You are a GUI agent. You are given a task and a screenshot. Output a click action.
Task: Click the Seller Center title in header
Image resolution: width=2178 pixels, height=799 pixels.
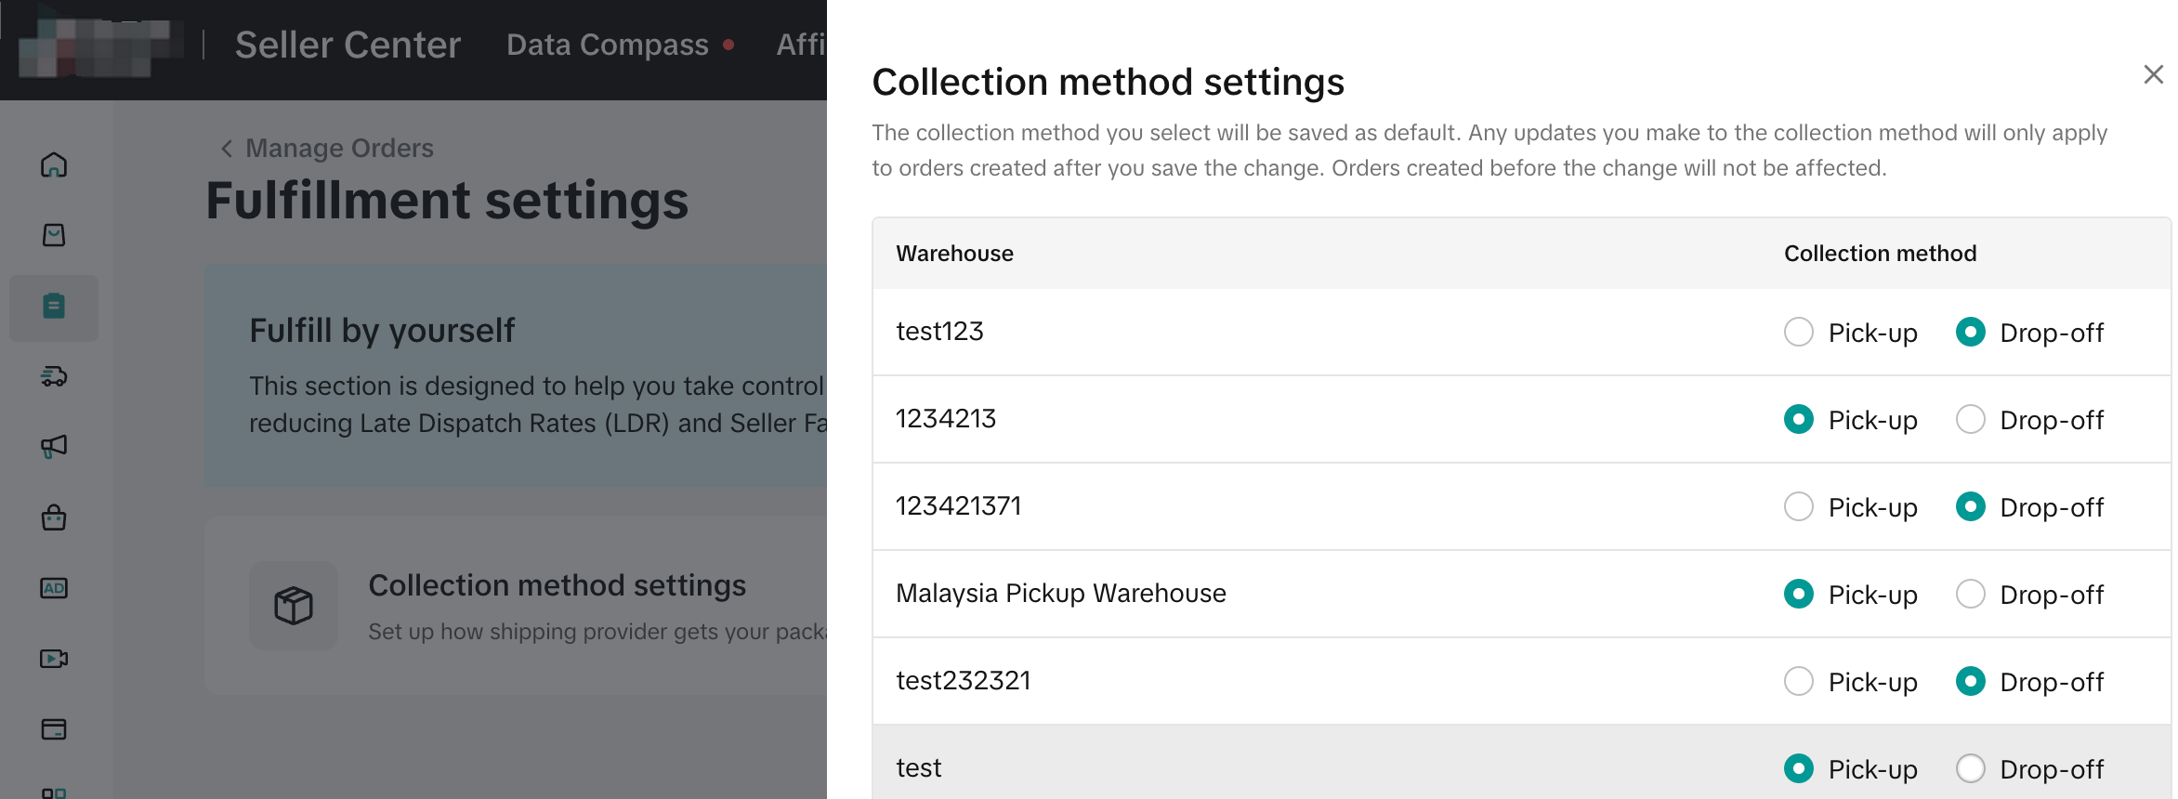tap(348, 45)
